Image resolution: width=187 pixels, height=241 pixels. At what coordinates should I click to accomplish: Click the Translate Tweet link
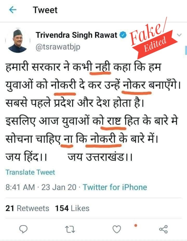tap(30, 172)
